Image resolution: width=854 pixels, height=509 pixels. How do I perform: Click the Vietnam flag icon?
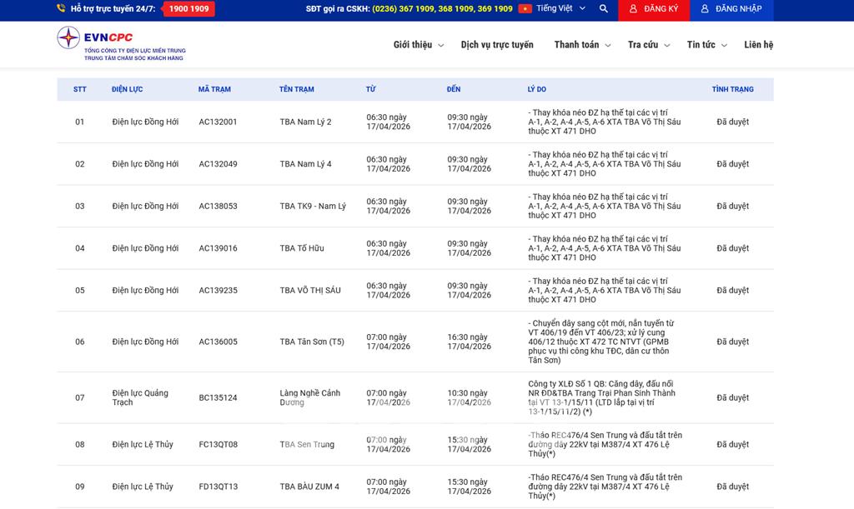pyautogui.click(x=525, y=9)
